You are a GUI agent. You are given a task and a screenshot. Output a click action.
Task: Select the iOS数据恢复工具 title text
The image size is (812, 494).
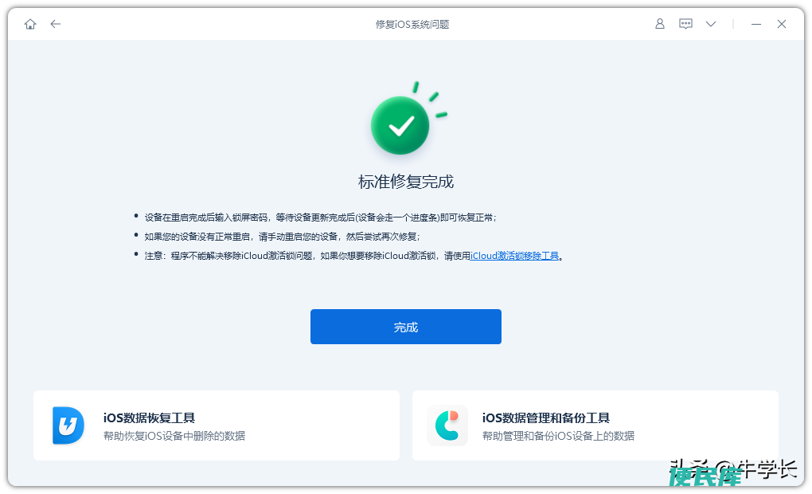[149, 418]
